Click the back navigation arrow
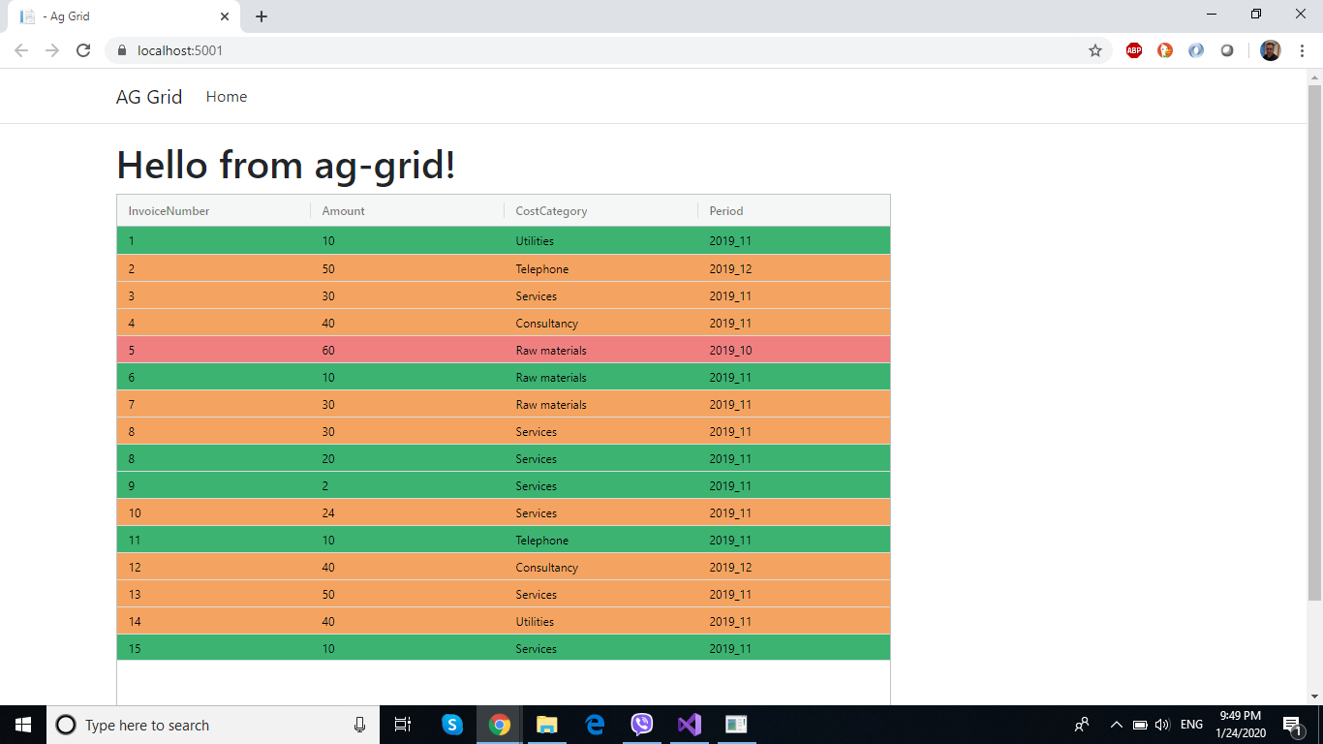 click(20, 49)
